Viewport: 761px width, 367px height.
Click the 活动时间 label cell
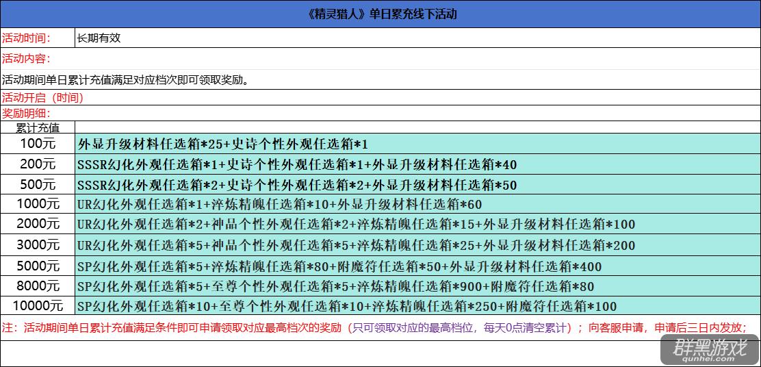pos(38,38)
